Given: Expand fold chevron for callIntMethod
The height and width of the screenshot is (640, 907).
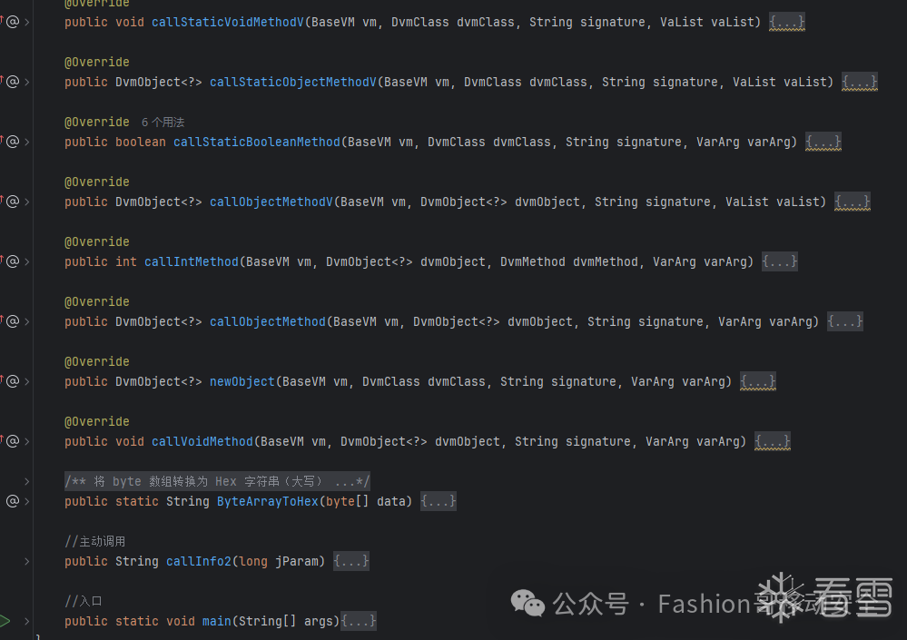Looking at the screenshot, I should pyautogui.click(x=26, y=261).
